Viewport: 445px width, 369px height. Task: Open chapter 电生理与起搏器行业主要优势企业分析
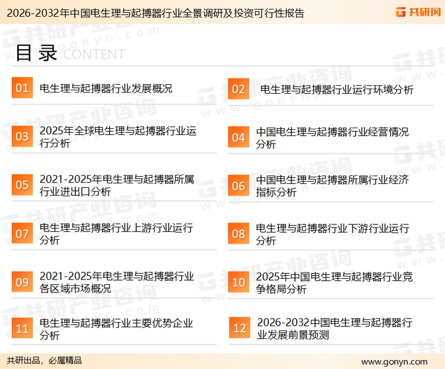pos(116,329)
